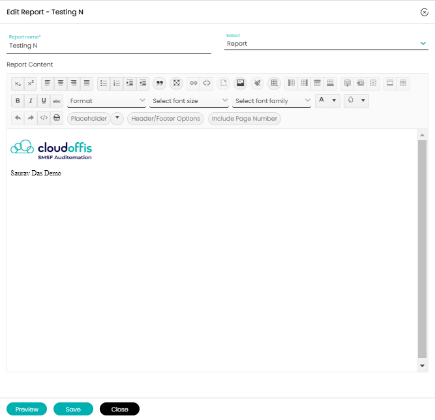The width and height of the screenshot is (435, 420).
Task: Save the report
Action: pos(73,409)
